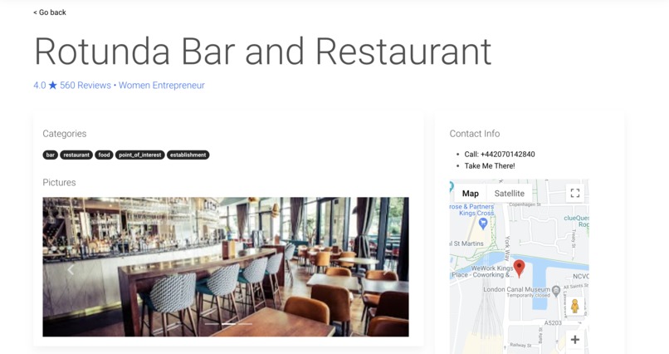Click Women Entrepreneur link
The width and height of the screenshot is (669, 354).
pyautogui.click(x=162, y=86)
